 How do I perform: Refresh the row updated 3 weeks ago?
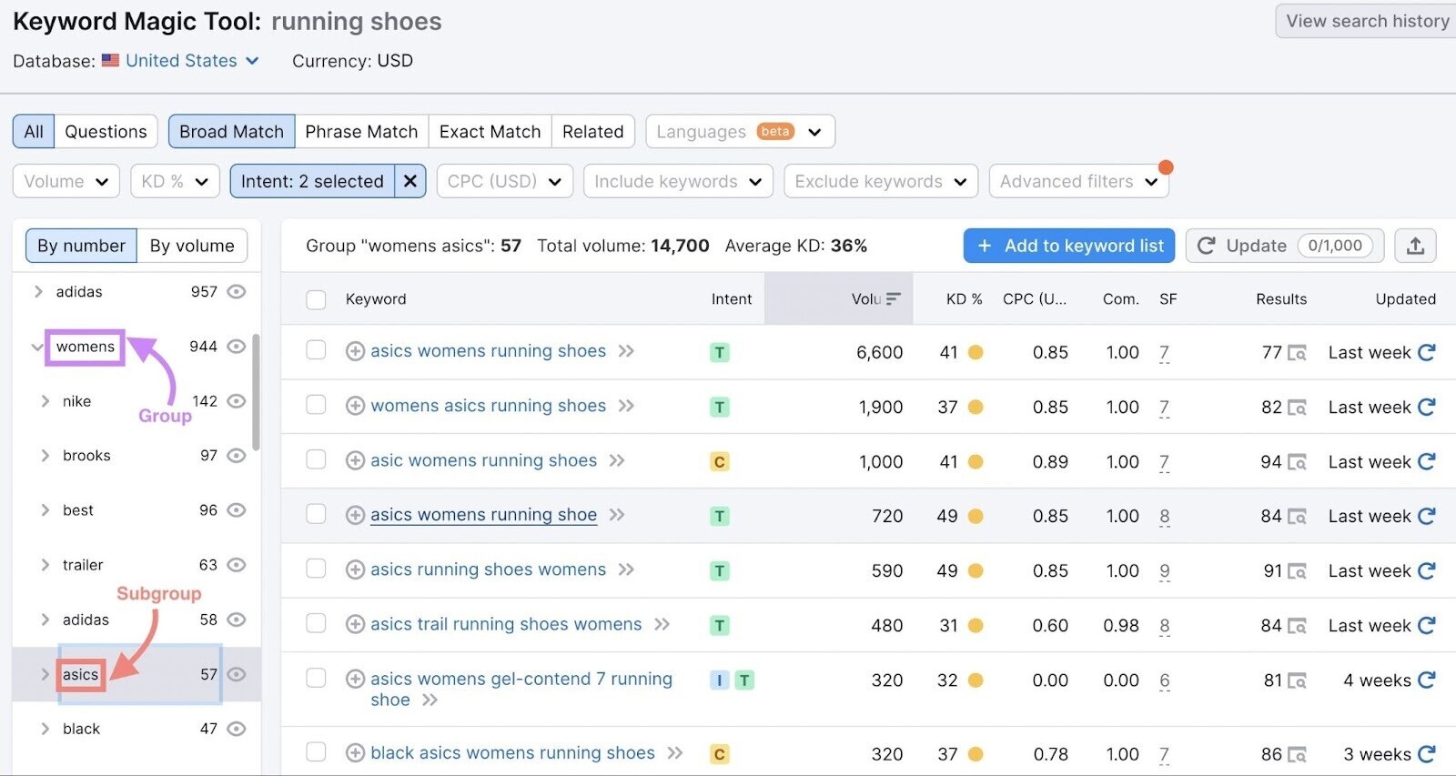pyautogui.click(x=1427, y=753)
